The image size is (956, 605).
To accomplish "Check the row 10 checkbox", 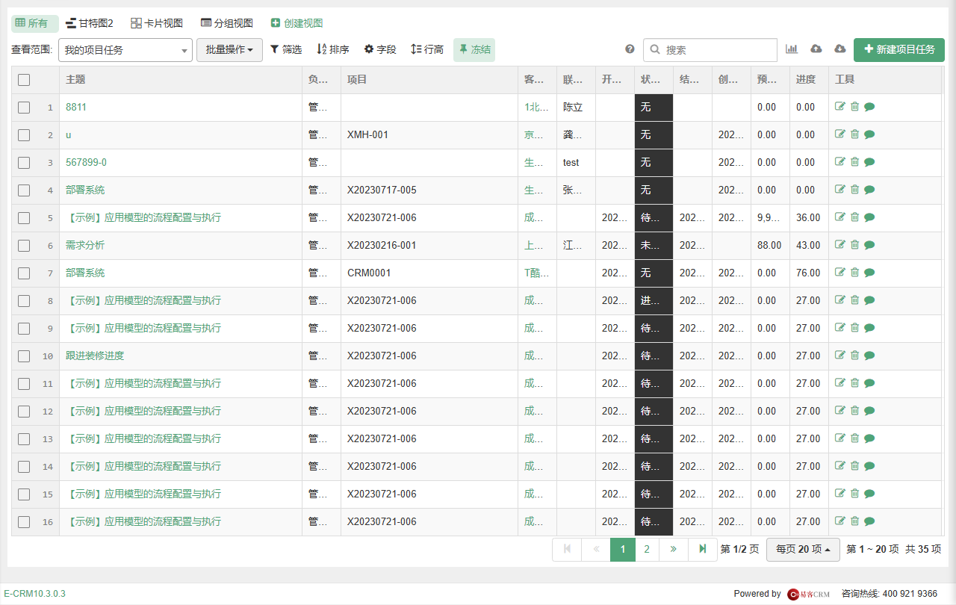I will pos(24,356).
